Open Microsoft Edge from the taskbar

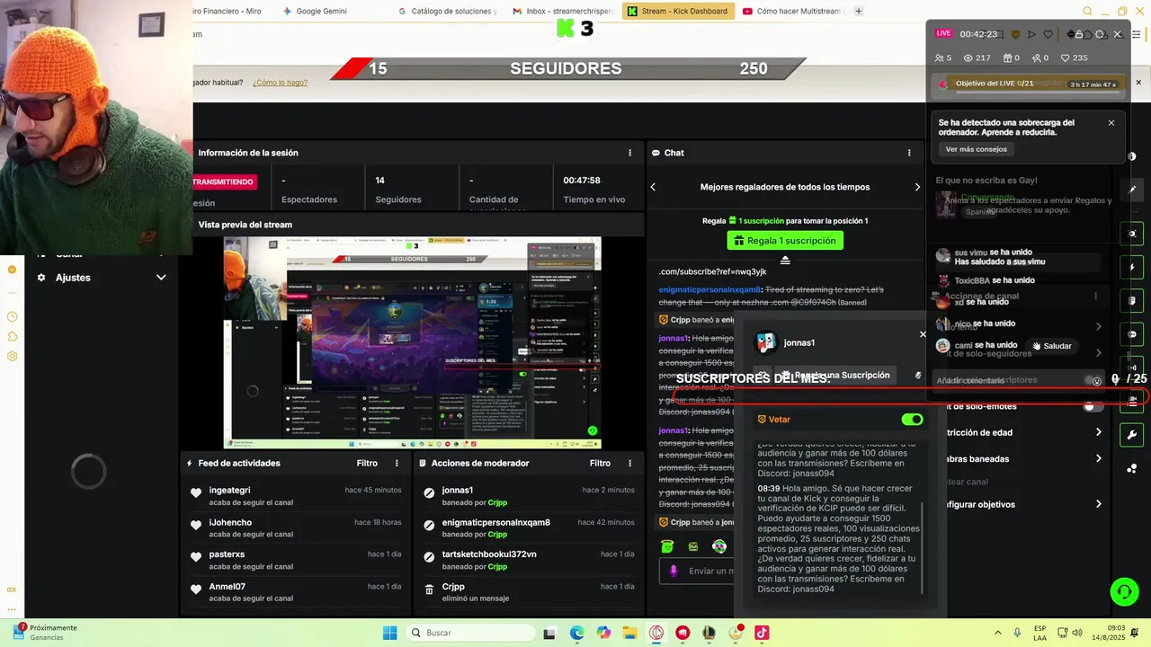[576, 633]
